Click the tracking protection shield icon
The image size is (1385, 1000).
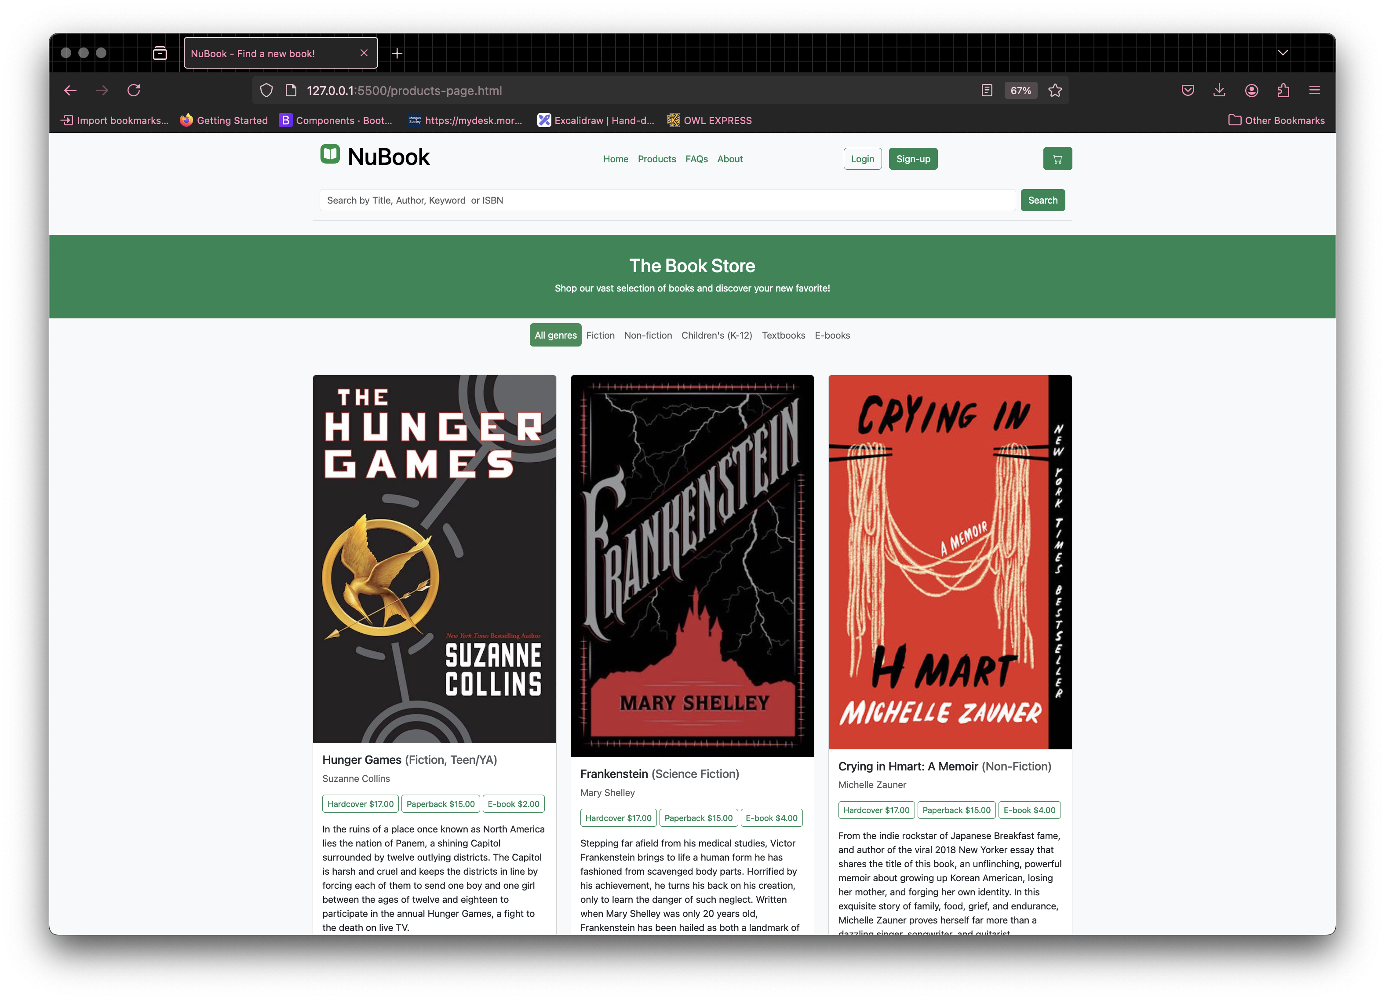click(266, 91)
